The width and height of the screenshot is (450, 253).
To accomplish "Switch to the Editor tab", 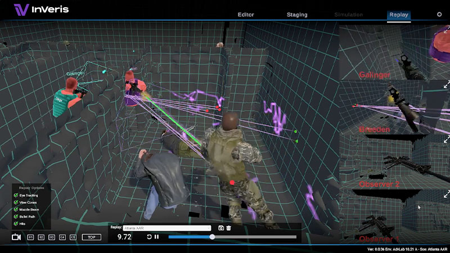I will [x=246, y=15].
